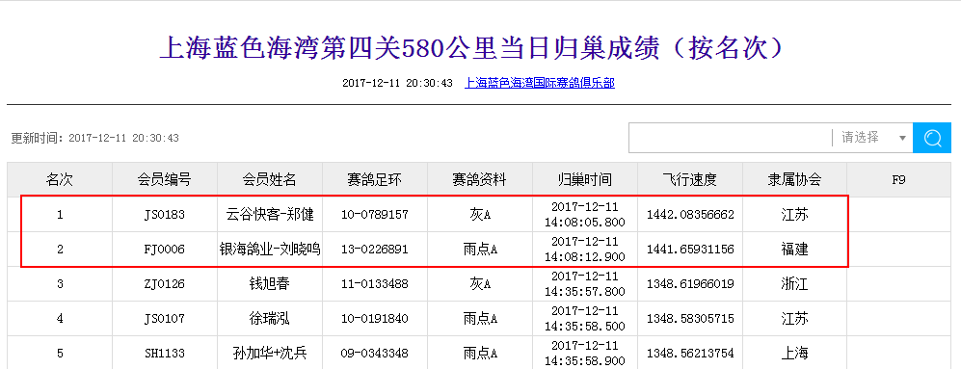Click the search text input field
The image size is (961, 369).
pos(730,138)
